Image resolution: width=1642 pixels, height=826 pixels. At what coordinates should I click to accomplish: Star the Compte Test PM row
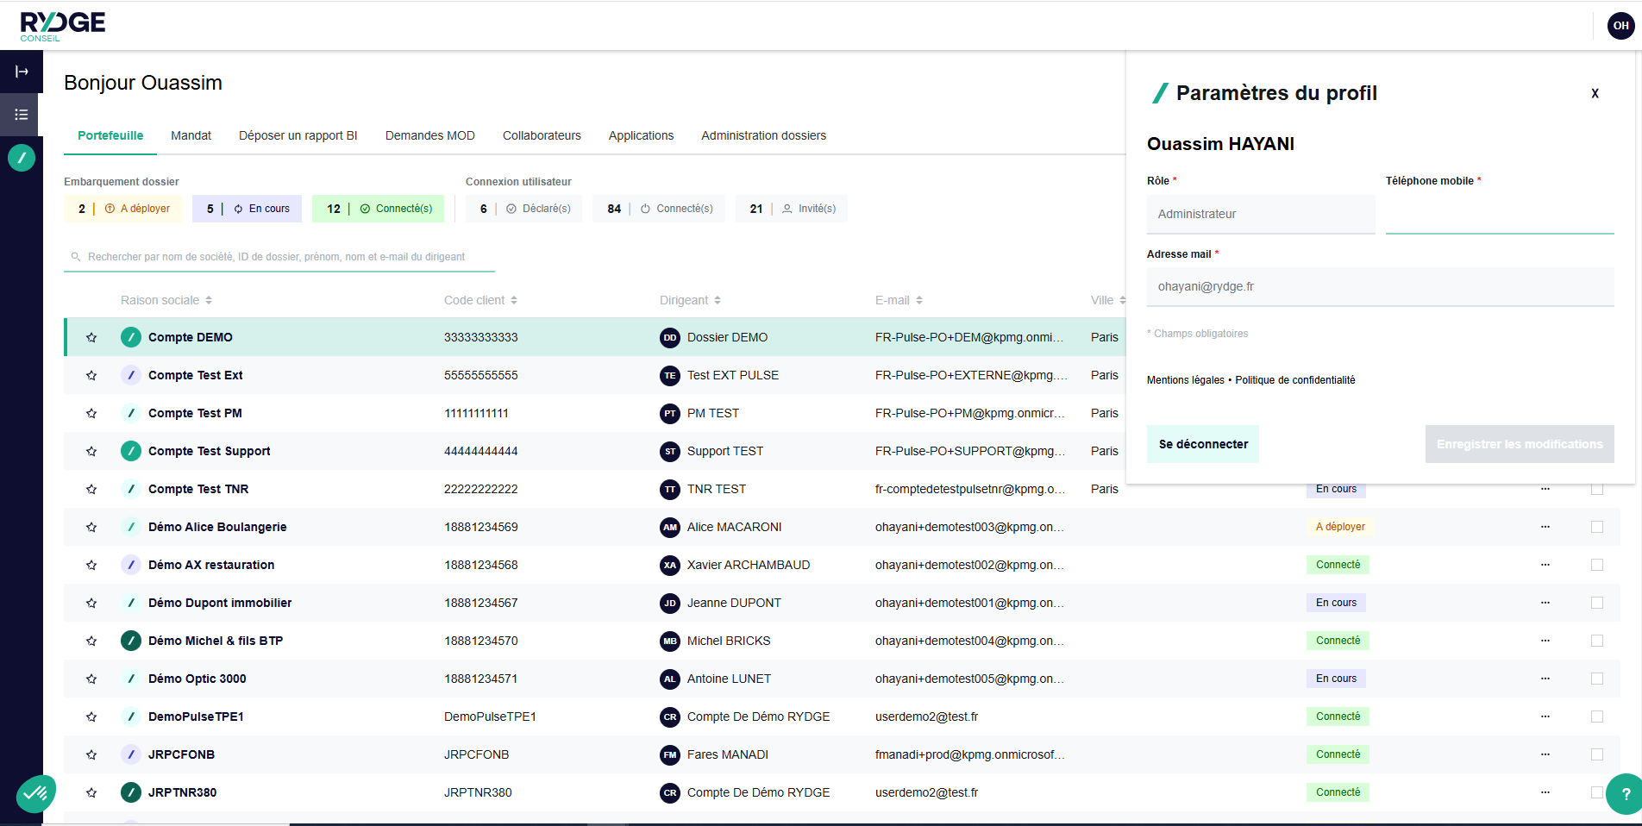(91, 413)
